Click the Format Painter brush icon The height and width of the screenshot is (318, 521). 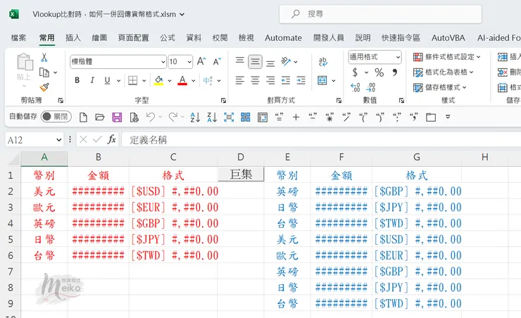coord(44,87)
